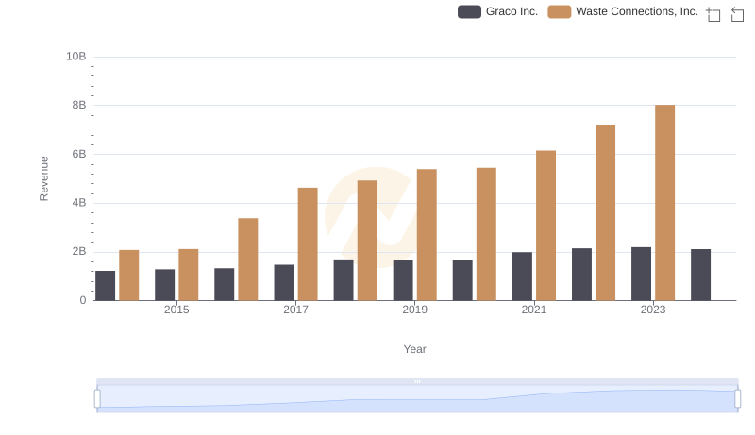The image size is (755, 435).
Task: Click the 8B y-axis label
Action: (79, 105)
